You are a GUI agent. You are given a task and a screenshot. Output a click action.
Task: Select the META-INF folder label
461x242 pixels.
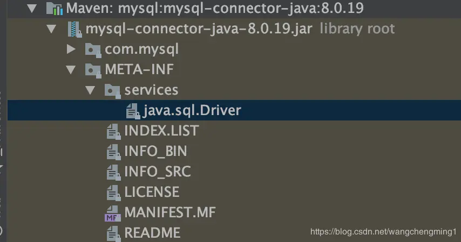pyautogui.click(x=139, y=69)
